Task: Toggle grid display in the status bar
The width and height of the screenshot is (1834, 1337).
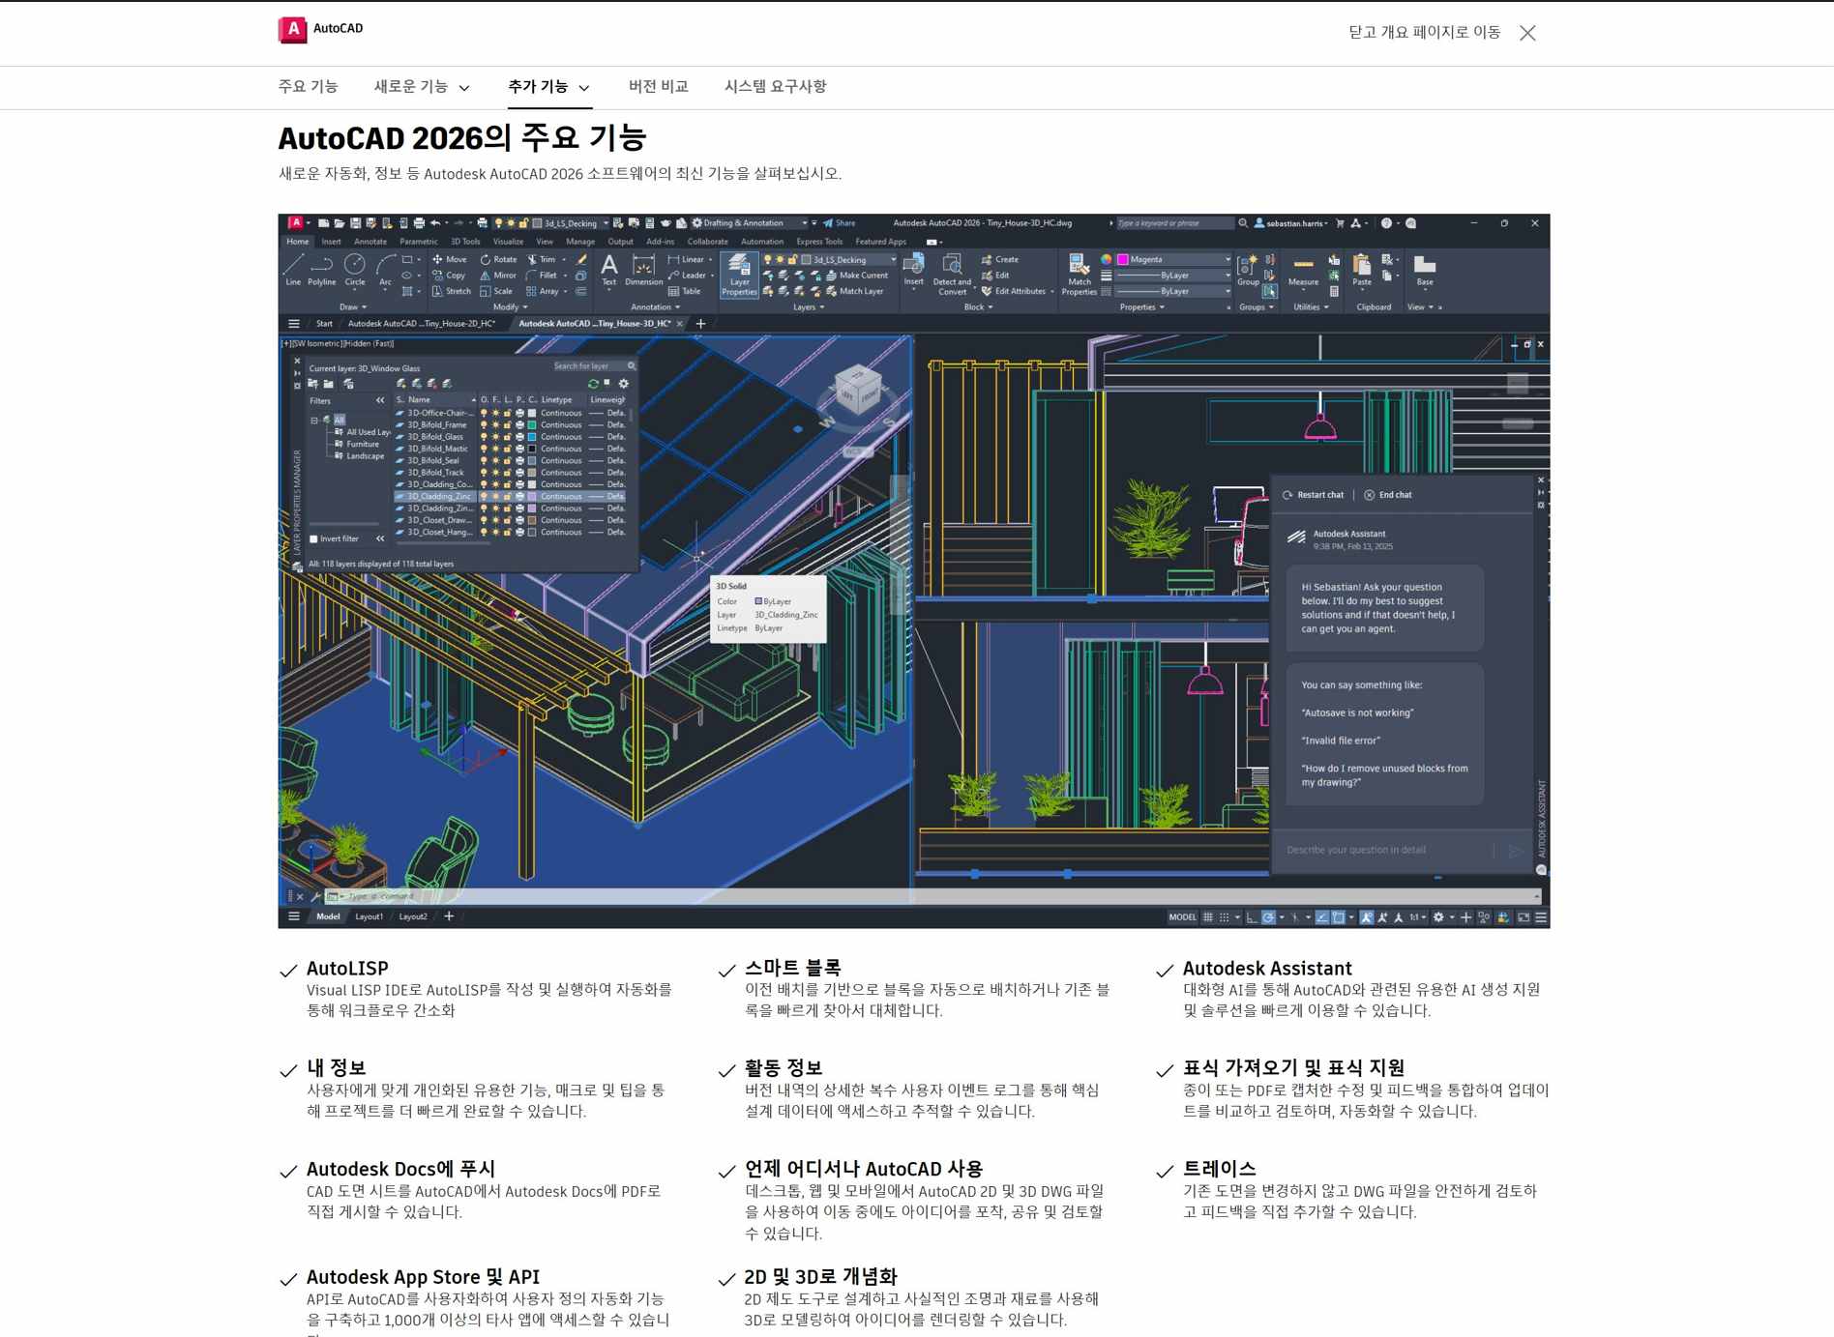Action: pyautogui.click(x=1207, y=917)
